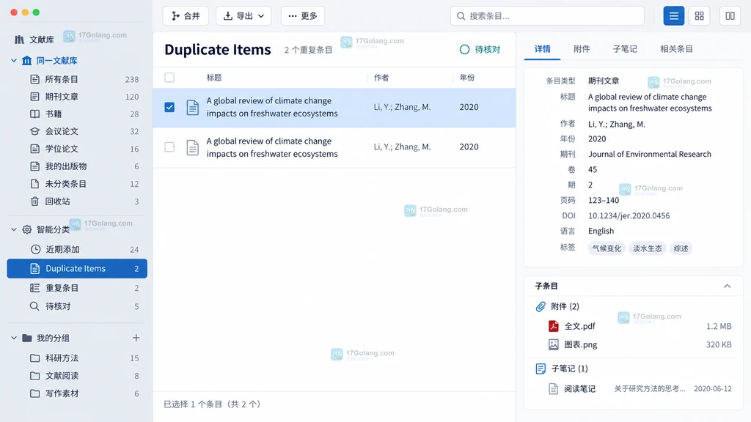Click the 学位论文 icon
751x422 pixels.
coord(34,149)
